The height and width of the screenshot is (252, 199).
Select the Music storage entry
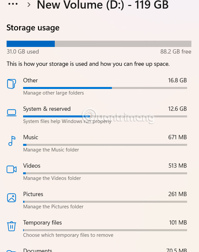click(x=31, y=137)
